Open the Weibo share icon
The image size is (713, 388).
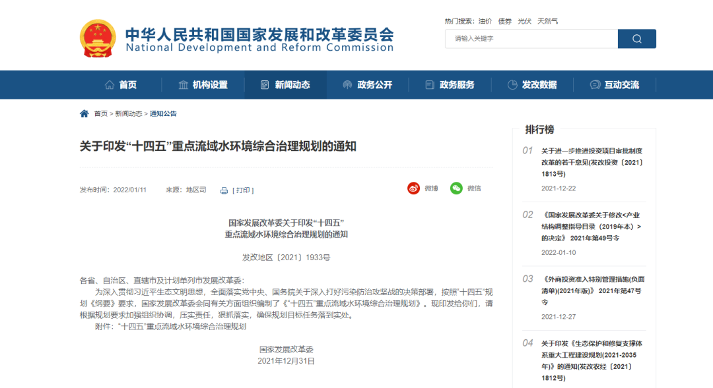pos(414,188)
